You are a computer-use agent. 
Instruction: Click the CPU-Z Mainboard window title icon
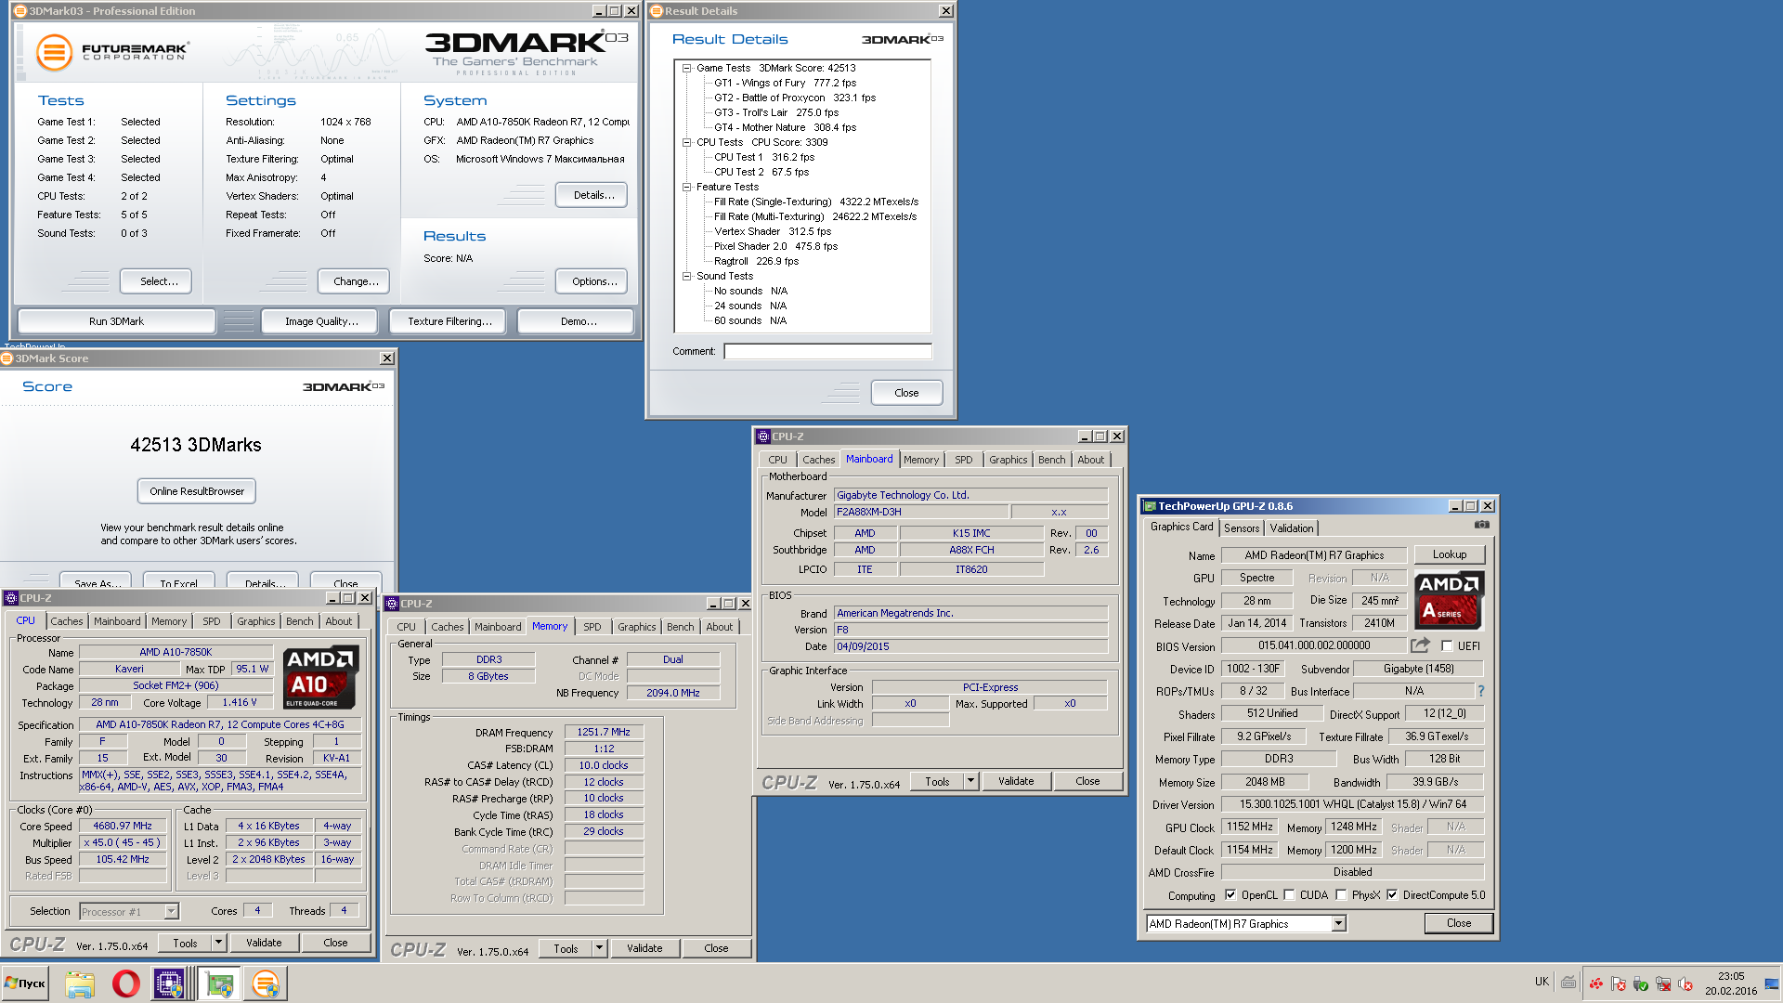tap(763, 436)
